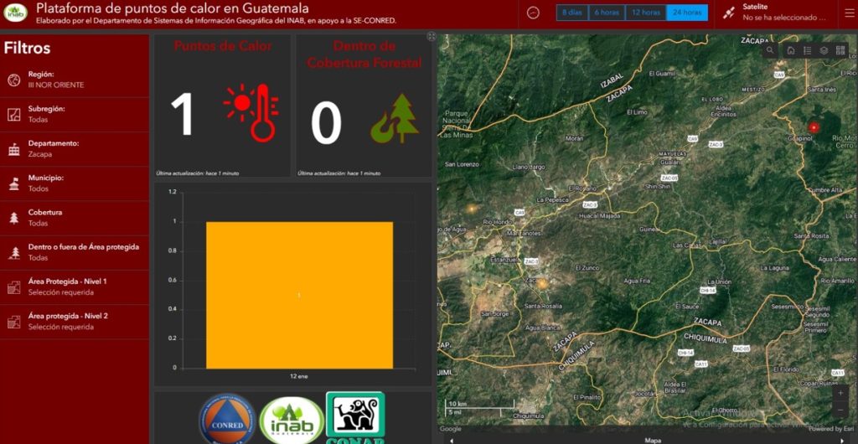Viewport: 858px width, 444px height.
Task: Zoom in on the map
Action: [x=840, y=393]
